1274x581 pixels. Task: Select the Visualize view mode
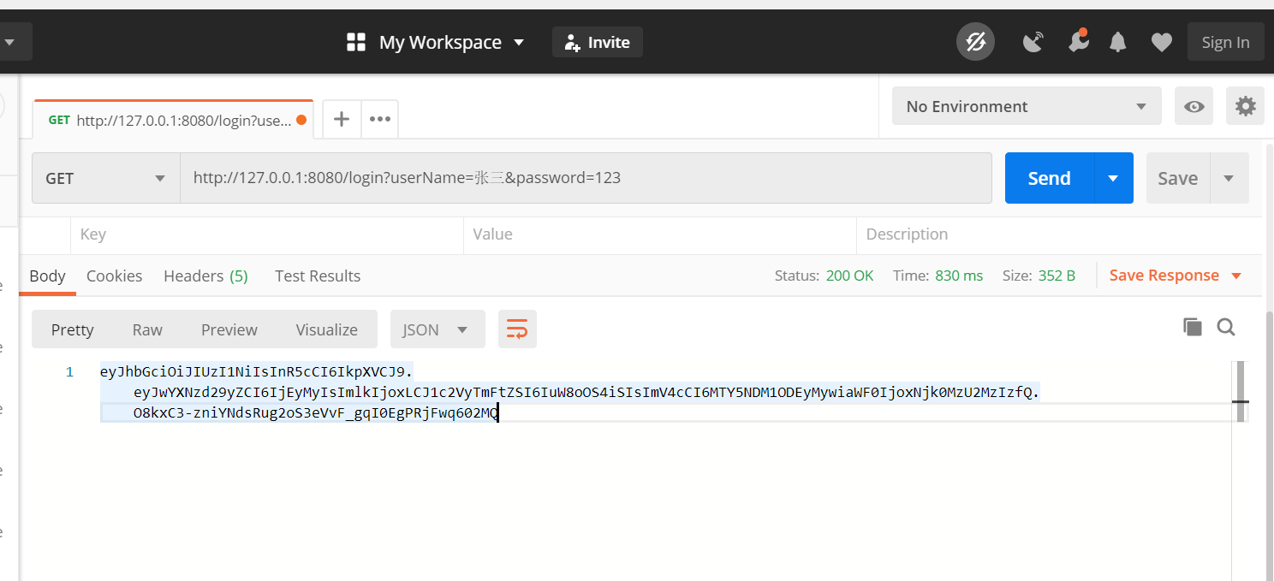coord(326,329)
